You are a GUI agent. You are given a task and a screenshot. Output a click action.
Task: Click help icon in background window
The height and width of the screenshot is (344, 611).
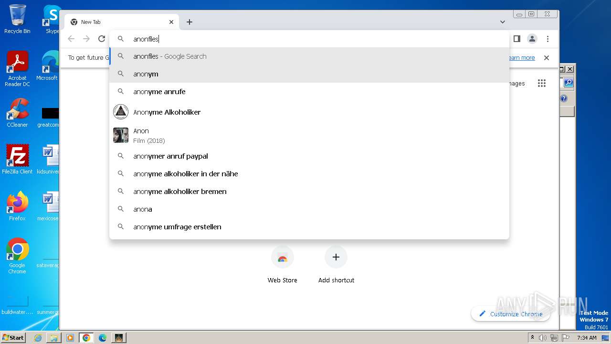564,98
